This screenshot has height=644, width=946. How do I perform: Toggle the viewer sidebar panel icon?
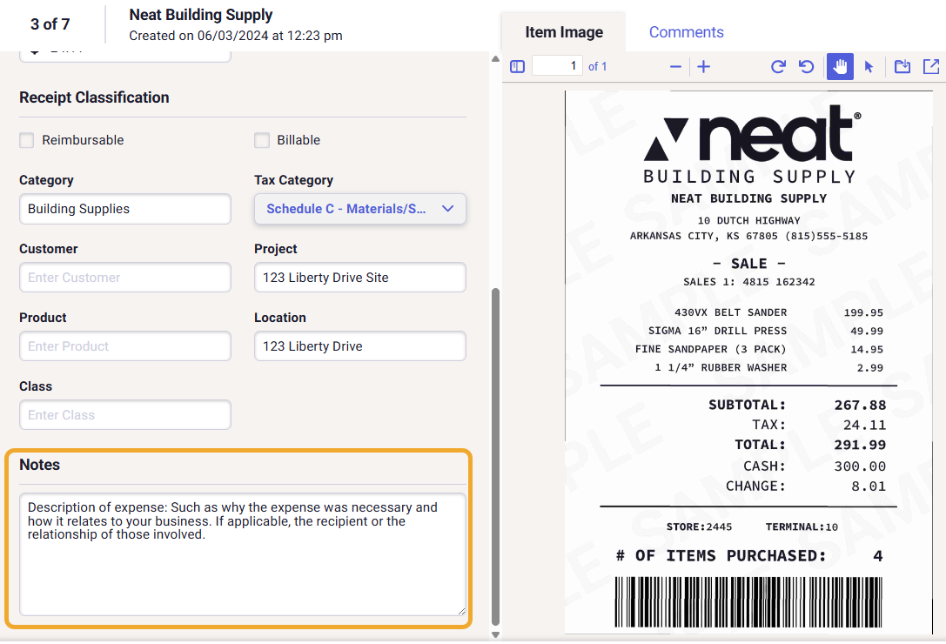[517, 66]
